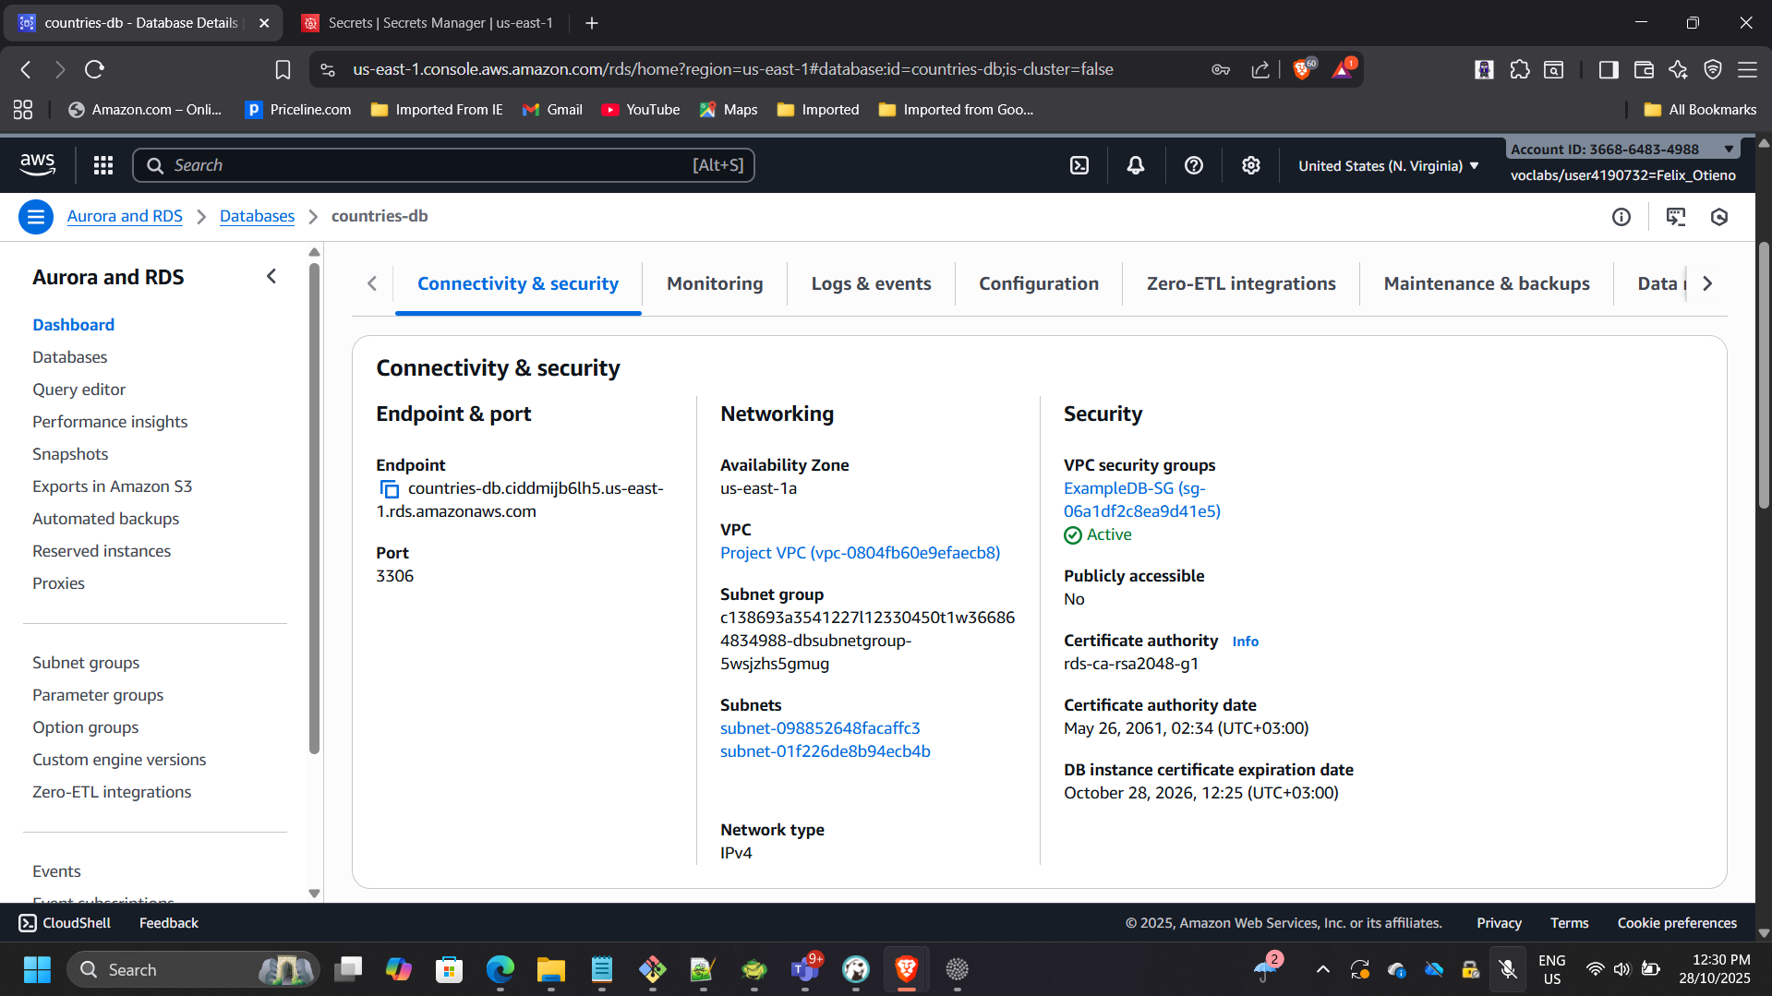Open the ExampleDB-SG security group link
The height and width of the screenshot is (996, 1772).
click(1141, 499)
